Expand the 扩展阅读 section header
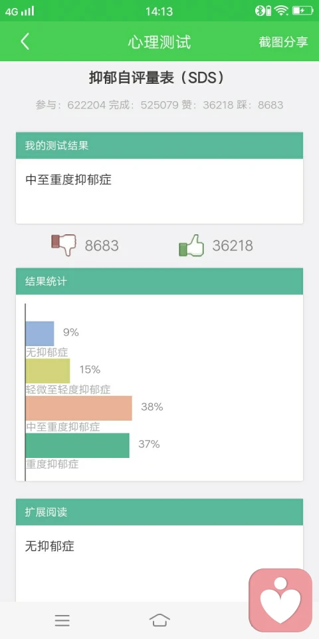The width and height of the screenshot is (319, 639). (159, 512)
